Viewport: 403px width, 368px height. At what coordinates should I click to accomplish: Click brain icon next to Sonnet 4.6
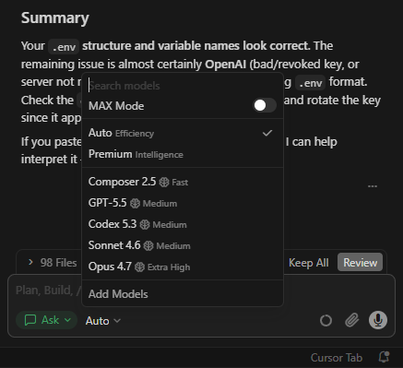click(148, 245)
